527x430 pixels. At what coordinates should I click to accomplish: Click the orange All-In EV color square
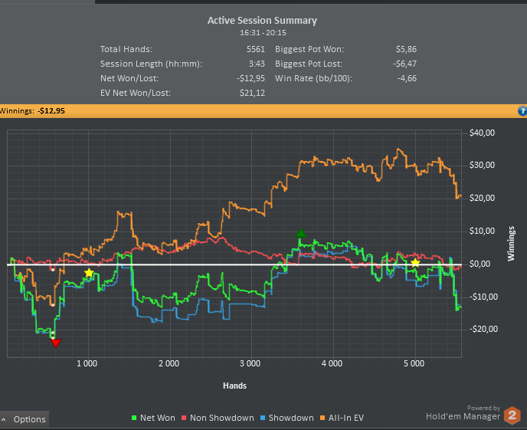coord(325,419)
